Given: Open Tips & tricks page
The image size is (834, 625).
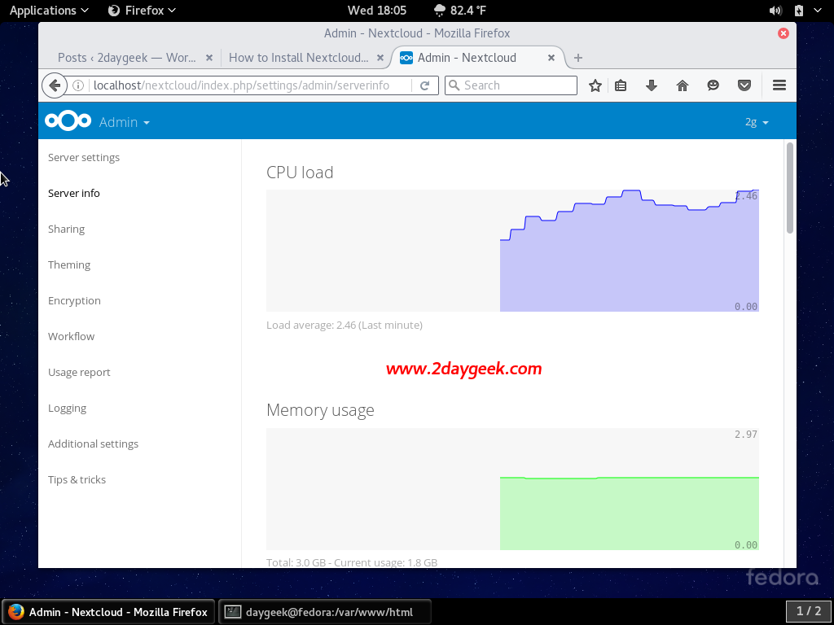Looking at the screenshot, I should coord(77,480).
